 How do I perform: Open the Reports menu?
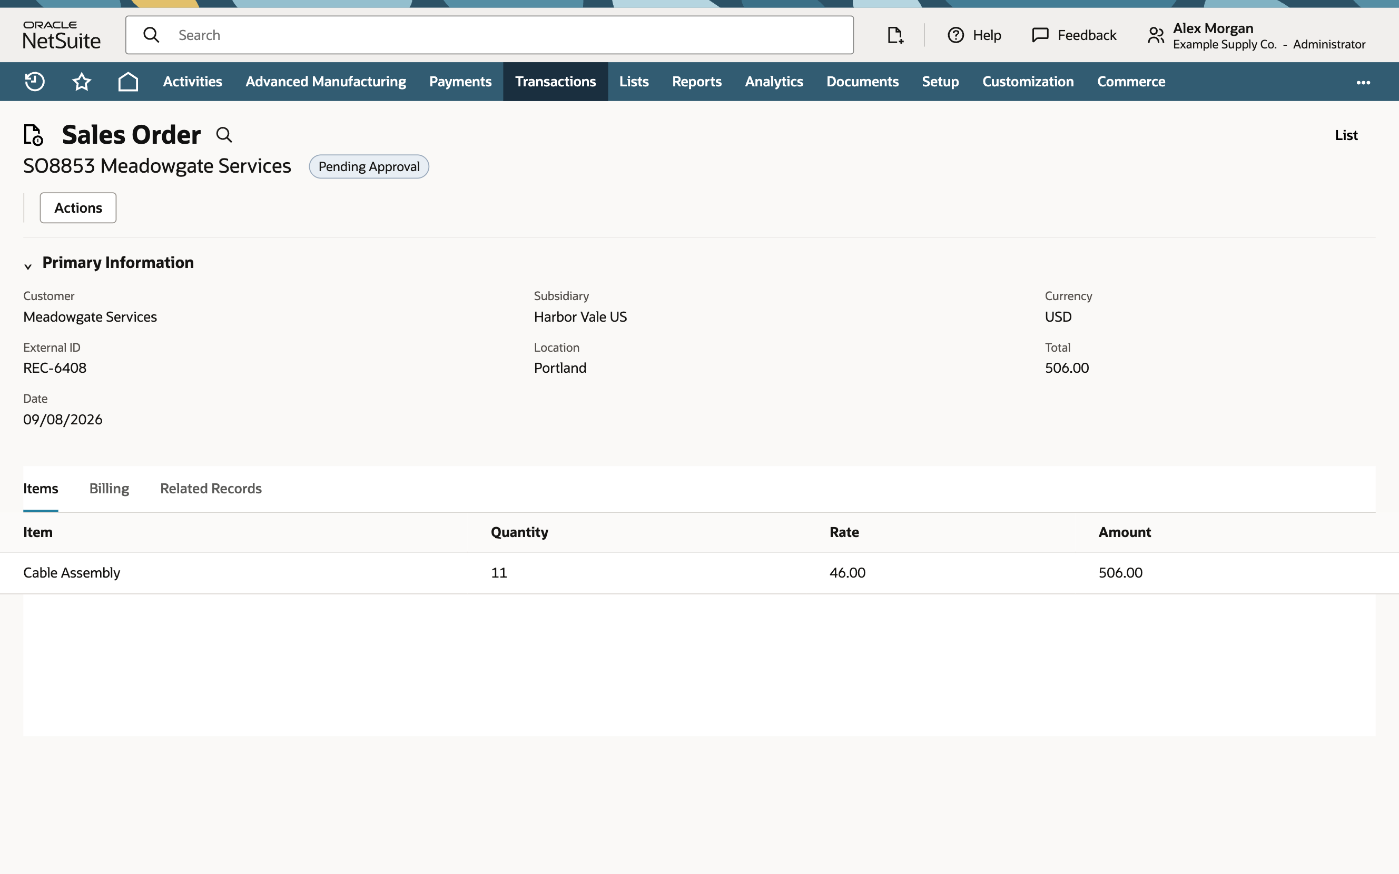click(697, 82)
